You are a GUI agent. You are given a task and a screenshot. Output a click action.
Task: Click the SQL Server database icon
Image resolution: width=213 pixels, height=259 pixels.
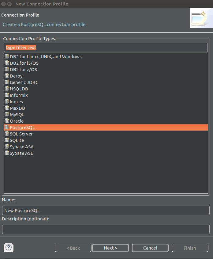click(7, 134)
